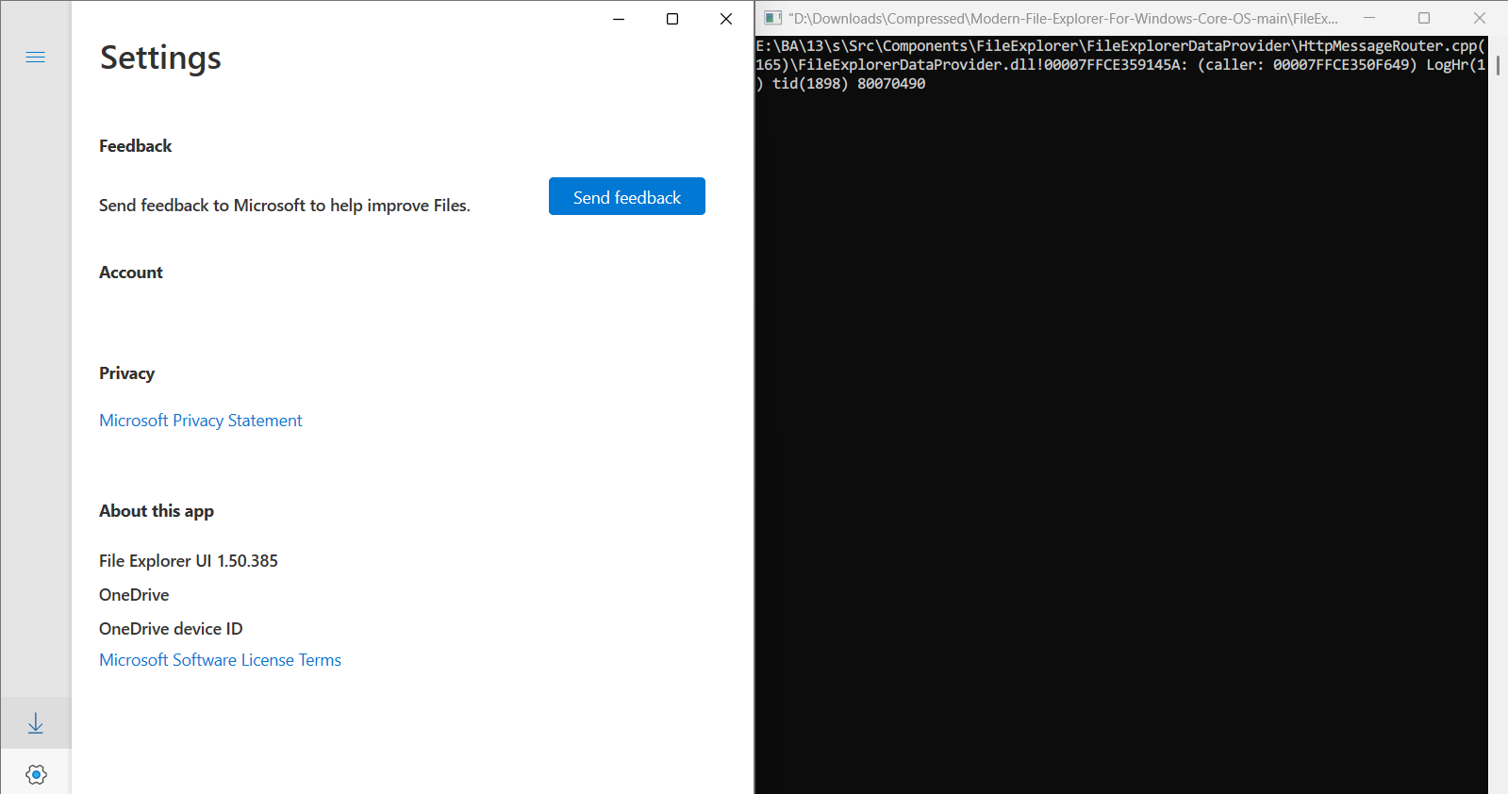Click the Privacy section heading
The width and height of the screenshot is (1508, 794).
pyautogui.click(x=126, y=373)
